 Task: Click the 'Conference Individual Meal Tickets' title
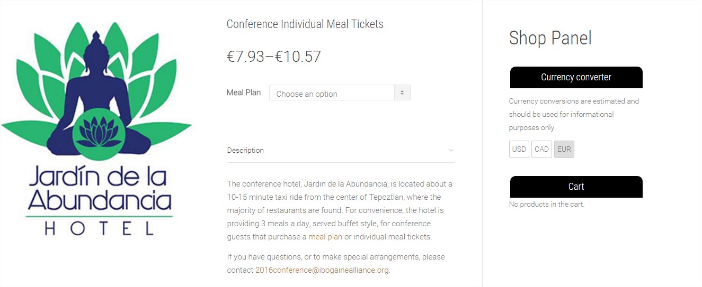coord(305,24)
